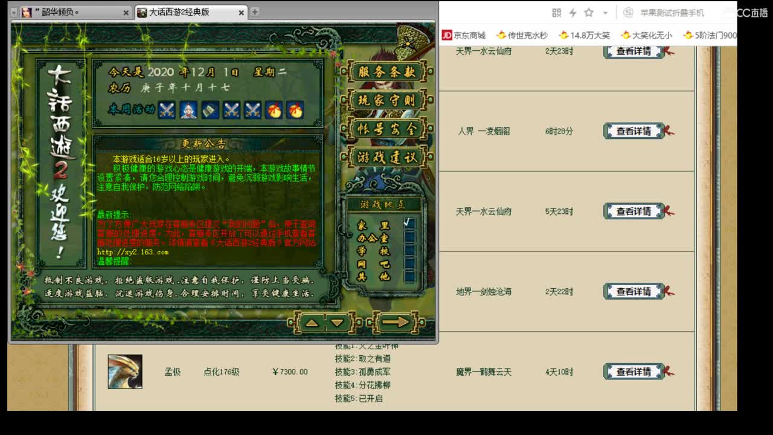Switch to the 大话西游2经典版 tab

coord(191,12)
